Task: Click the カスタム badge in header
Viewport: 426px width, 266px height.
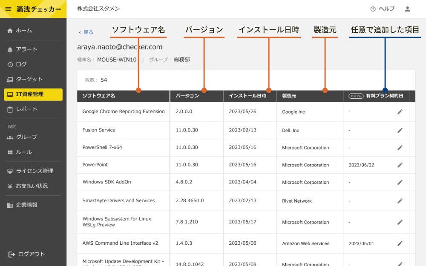Action: [x=356, y=96]
